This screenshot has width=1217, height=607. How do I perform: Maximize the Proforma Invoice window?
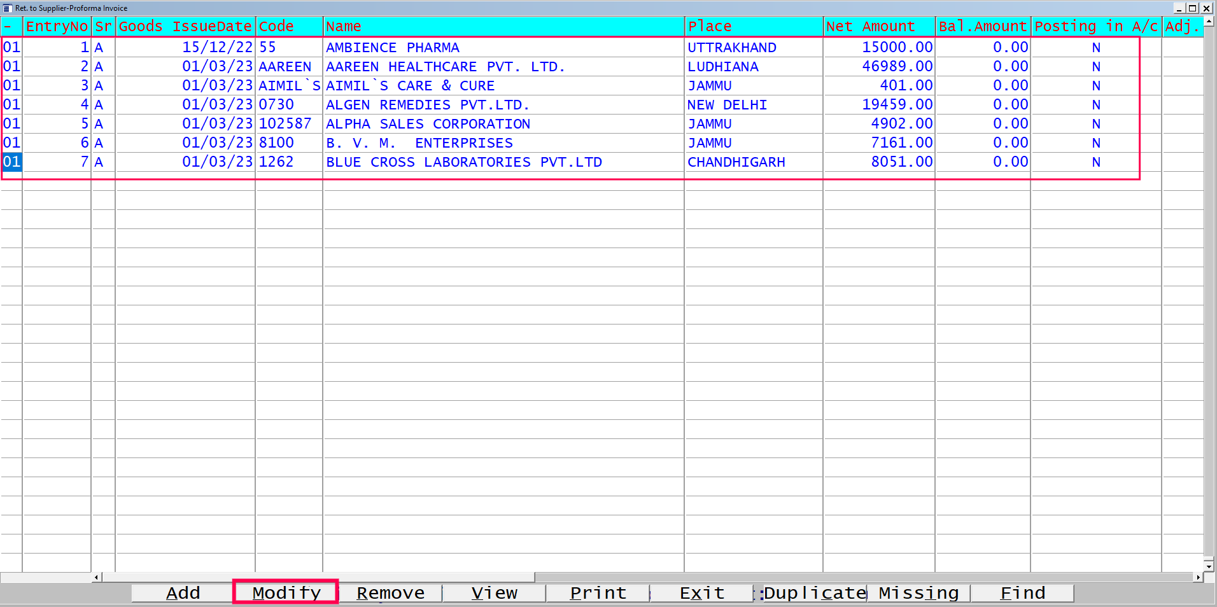(x=1192, y=8)
